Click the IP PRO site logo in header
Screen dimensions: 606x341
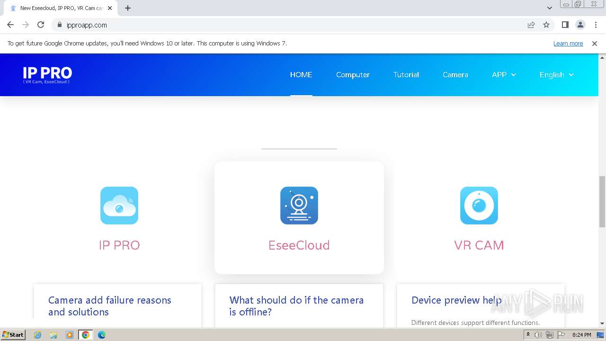pos(47,75)
